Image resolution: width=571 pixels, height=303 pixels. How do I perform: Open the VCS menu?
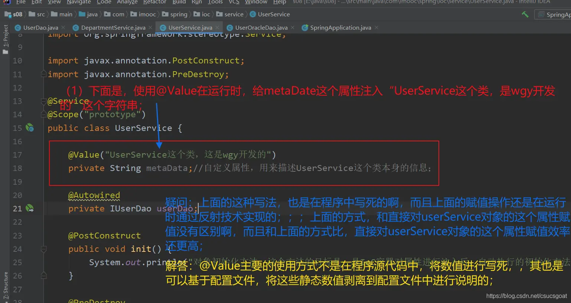[234, 2]
